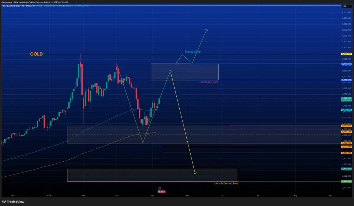Click the 3,411.356 green price label
The width and height of the screenshot is (354, 206).
click(346, 181)
